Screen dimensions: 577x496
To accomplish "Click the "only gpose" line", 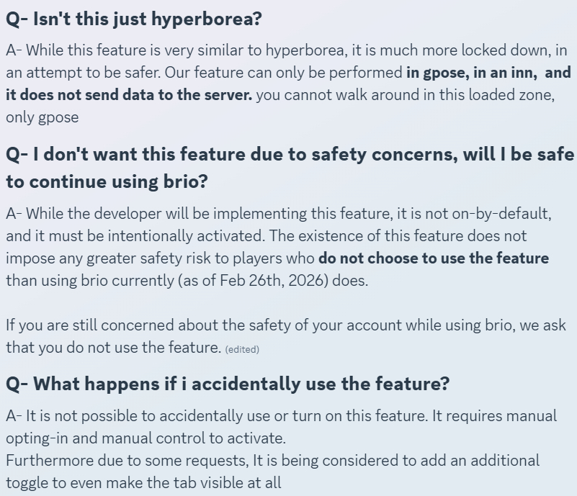I will (43, 117).
